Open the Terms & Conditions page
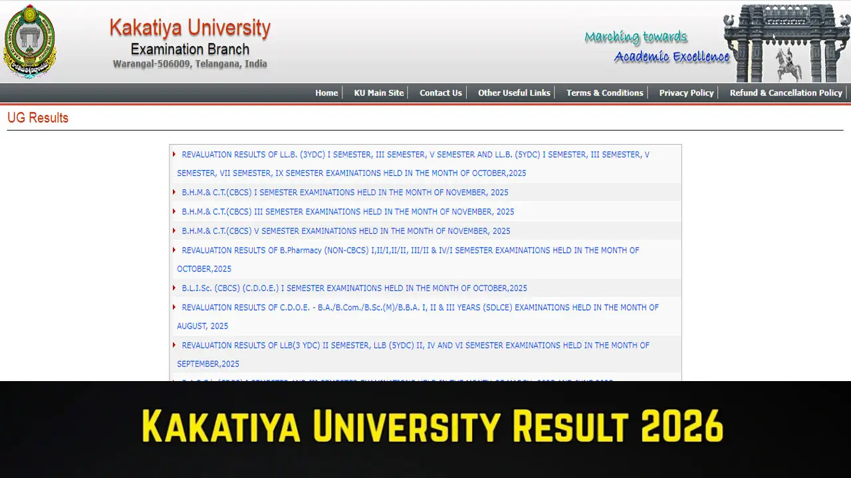The width and height of the screenshot is (851, 478). pyautogui.click(x=604, y=93)
